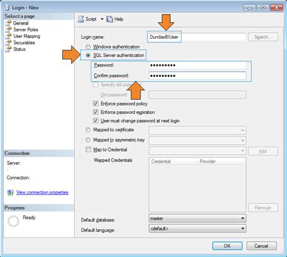Image resolution: width=287 pixels, height=257 pixels.
Task: Open the Mapped to certificate dropdown
Action: pyautogui.click(x=197, y=131)
